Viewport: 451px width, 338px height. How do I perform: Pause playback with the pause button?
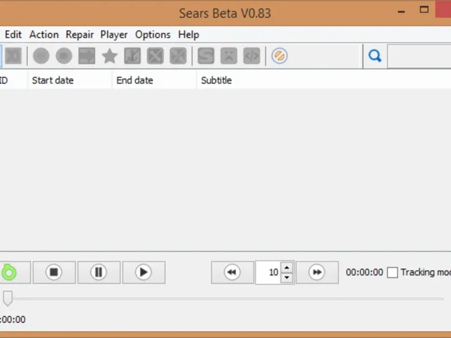click(x=99, y=272)
